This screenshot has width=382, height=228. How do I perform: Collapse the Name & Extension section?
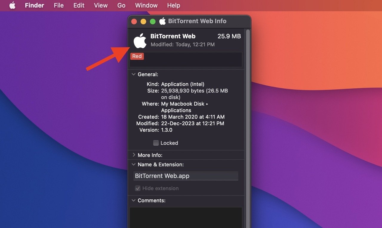(x=133, y=164)
